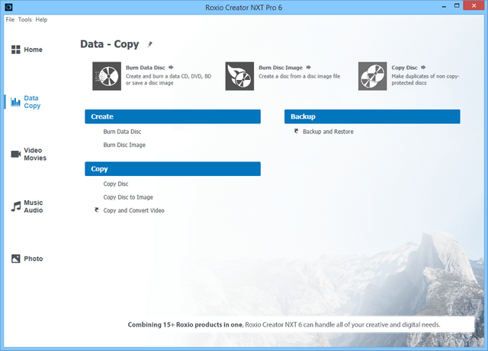488x351 pixels.
Task: Open Backup and Restore link
Action: [328, 132]
